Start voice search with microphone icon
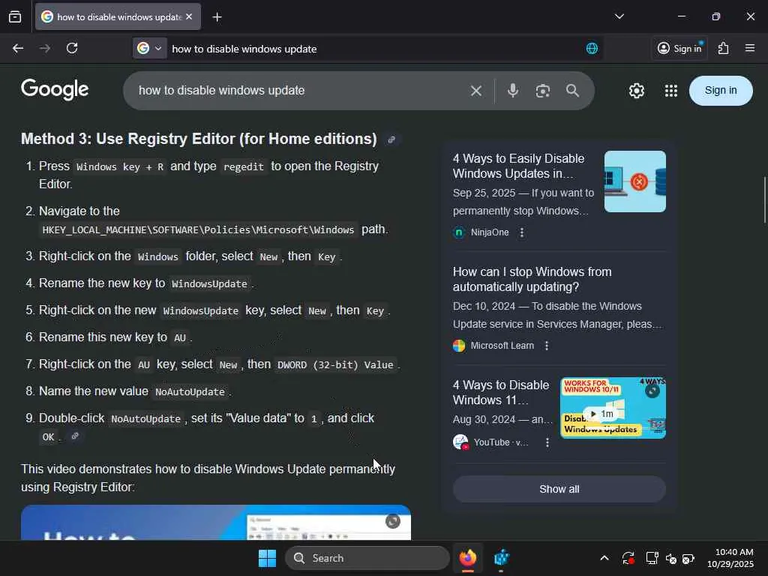 pyautogui.click(x=513, y=91)
